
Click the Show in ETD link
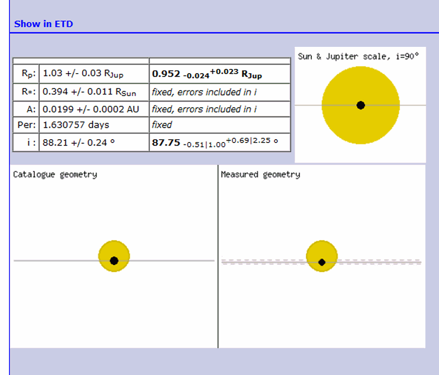(x=44, y=24)
